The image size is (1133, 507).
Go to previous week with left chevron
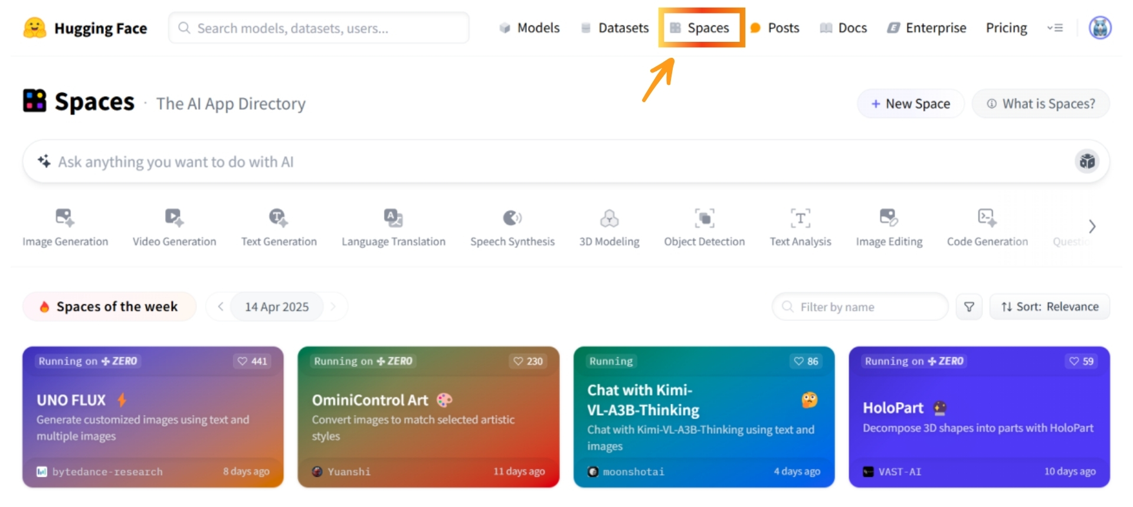click(220, 307)
